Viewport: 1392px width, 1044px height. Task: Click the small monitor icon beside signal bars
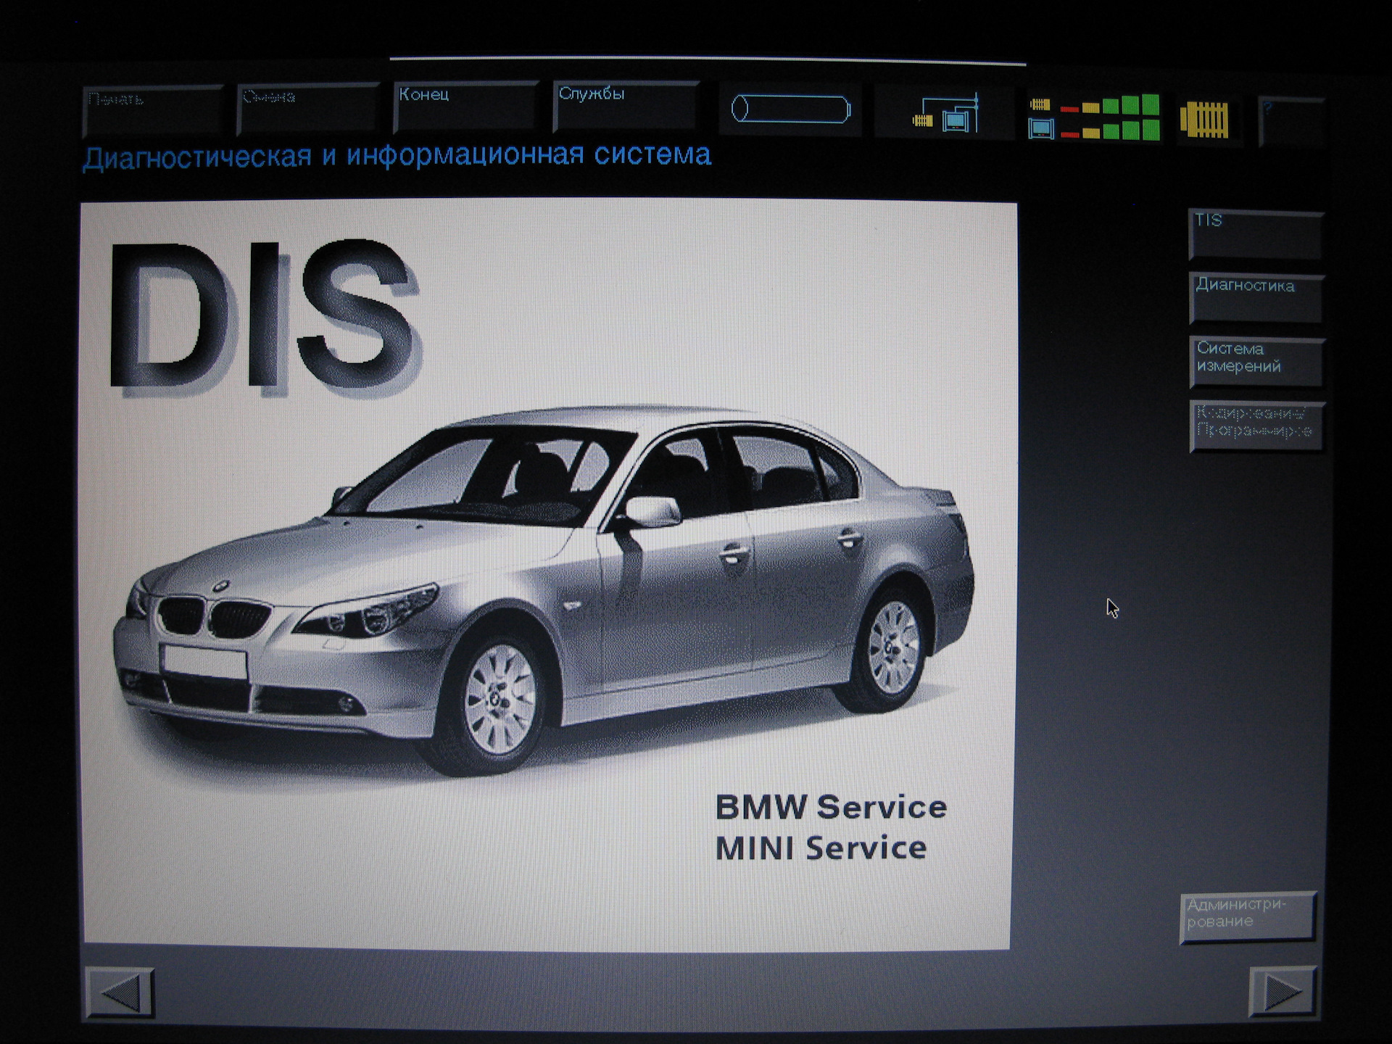click(x=1041, y=129)
